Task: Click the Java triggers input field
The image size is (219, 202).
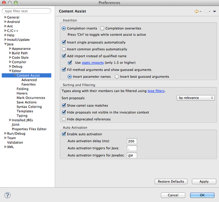Action: tap(132, 148)
